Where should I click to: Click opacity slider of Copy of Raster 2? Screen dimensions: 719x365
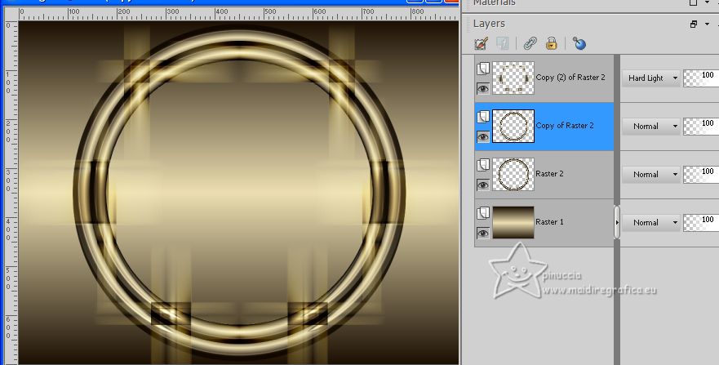pyautogui.click(x=701, y=126)
